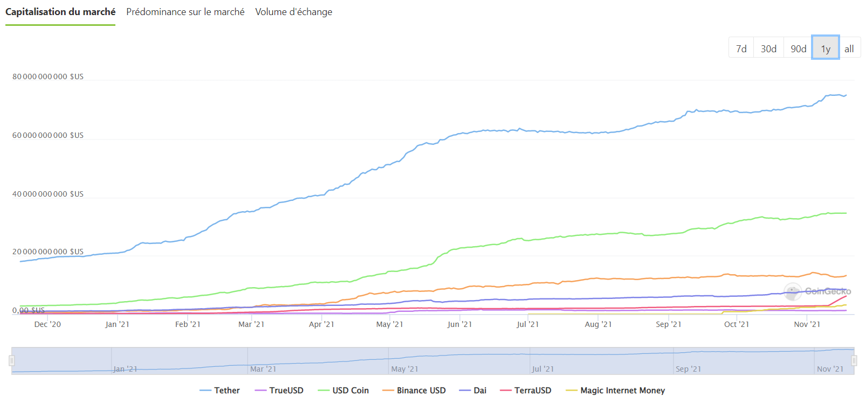Viewport: 866px width, 404px height.
Task: Switch to Prédominance sur le marché tab
Action: 185,12
